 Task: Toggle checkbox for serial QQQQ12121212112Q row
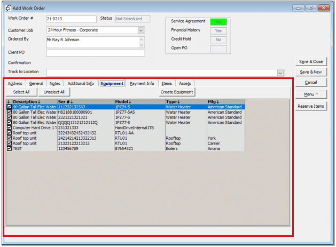point(9,122)
